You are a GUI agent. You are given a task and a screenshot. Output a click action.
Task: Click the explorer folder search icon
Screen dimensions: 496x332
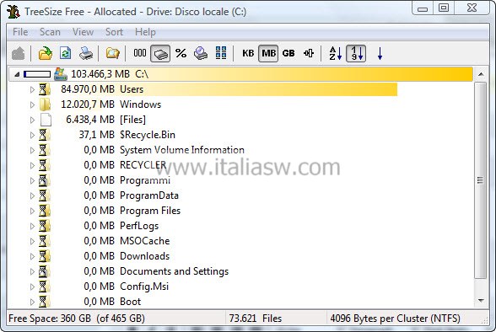coord(113,53)
